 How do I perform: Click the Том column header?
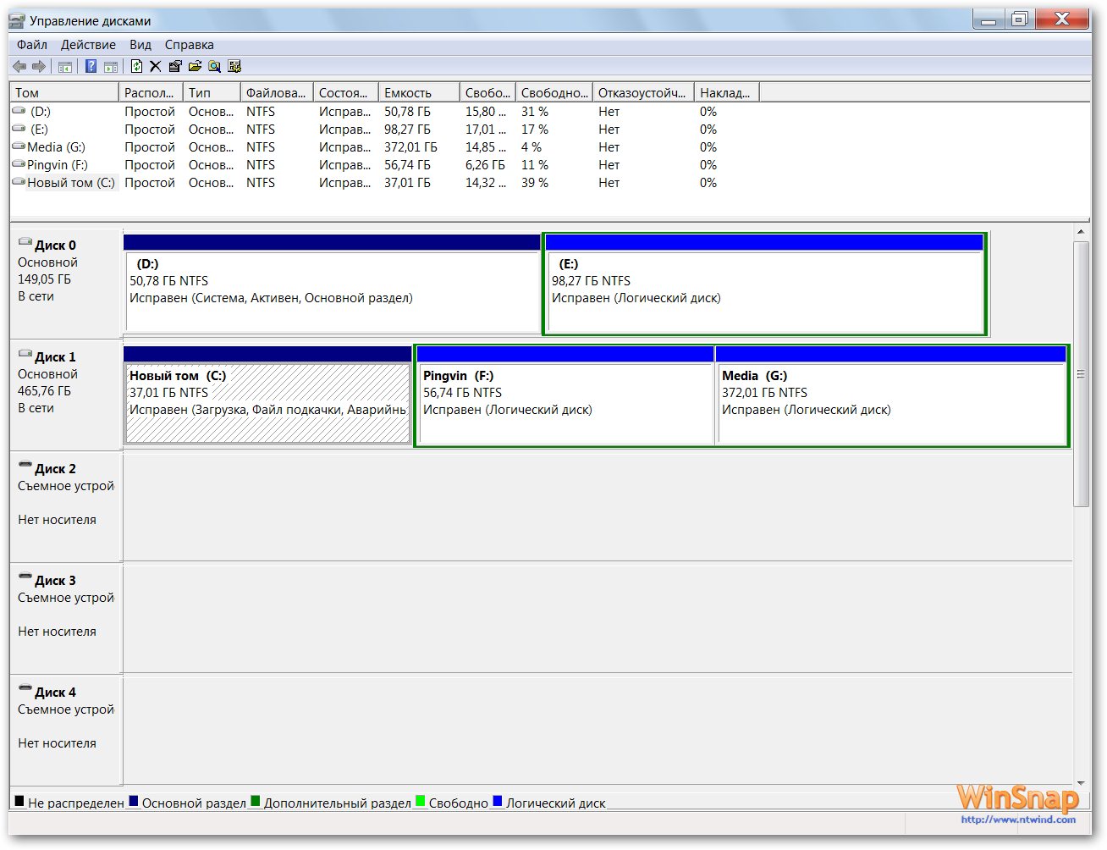point(63,93)
